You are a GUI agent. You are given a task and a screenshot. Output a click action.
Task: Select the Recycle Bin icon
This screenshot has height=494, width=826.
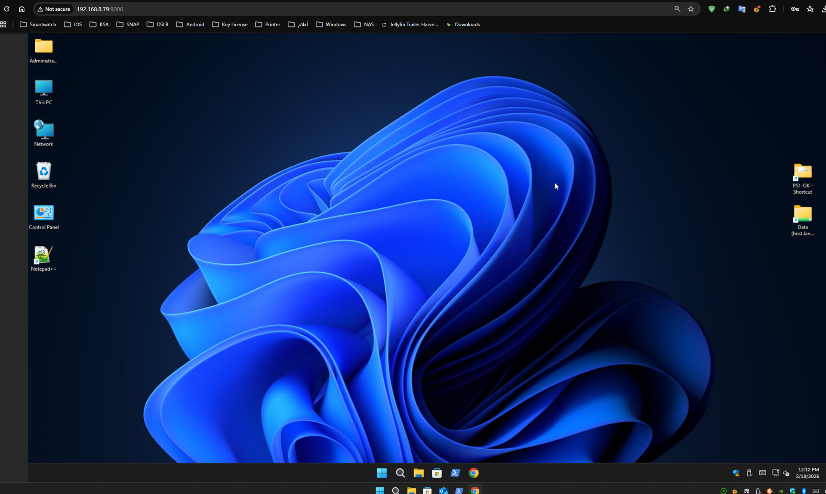[43, 174]
